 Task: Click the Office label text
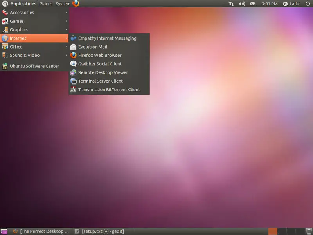16,47
